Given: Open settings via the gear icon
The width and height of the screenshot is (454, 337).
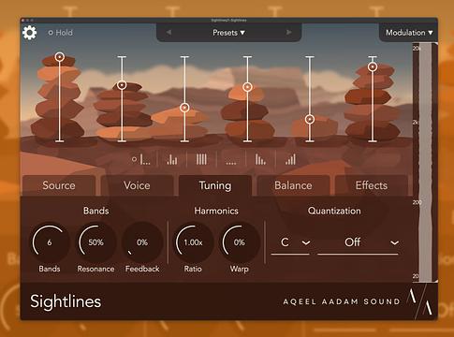Looking at the screenshot, I should point(30,33).
